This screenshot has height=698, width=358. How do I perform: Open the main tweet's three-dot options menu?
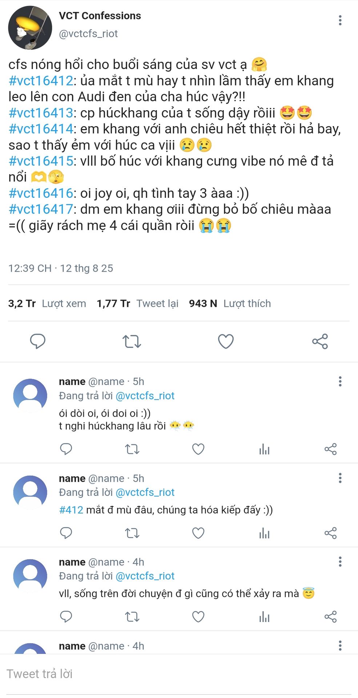tap(340, 20)
